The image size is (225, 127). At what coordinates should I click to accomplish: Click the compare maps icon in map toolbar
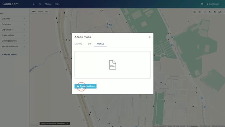click(x=220, y=12)
